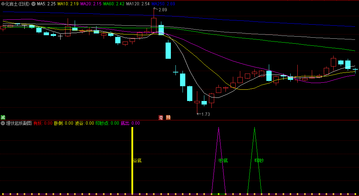Click the 有妖: 0.00 value
The height and width of the screenshot is (196, 359).
(x=43, y=123)
